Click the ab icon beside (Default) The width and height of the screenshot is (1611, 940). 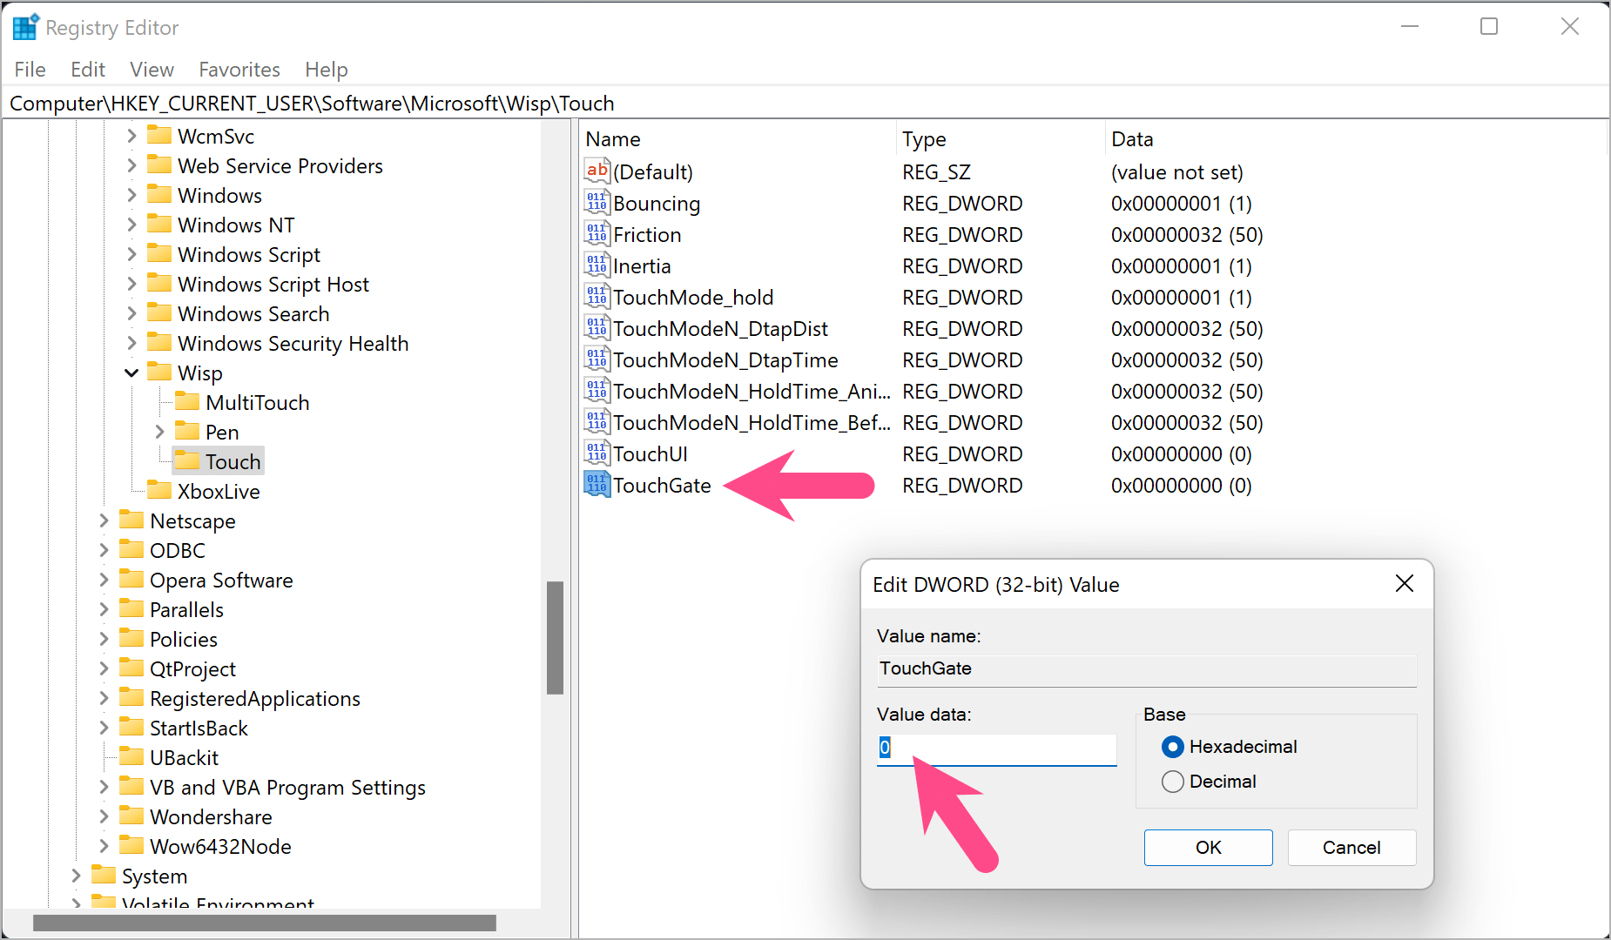[x=597, y=171]
